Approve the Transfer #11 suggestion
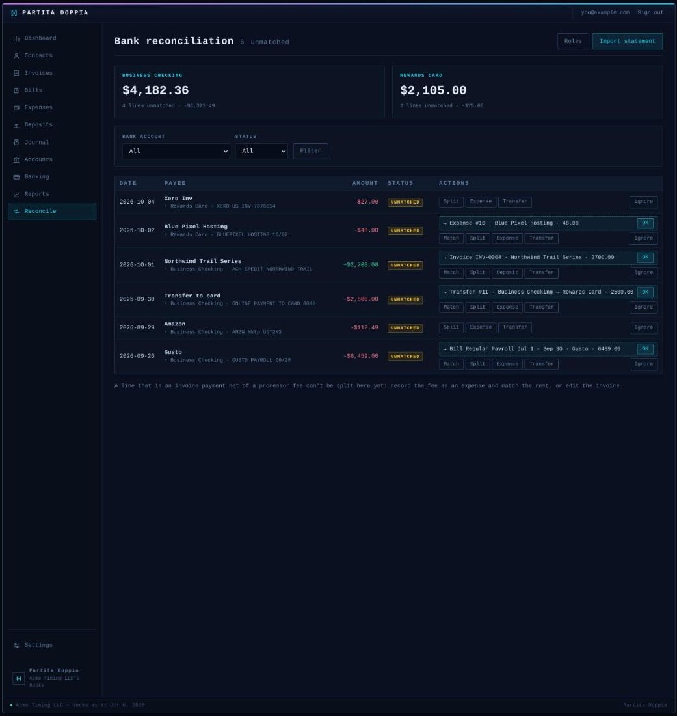This screenshot has height=716, width=677. click(x=645, y=292)
